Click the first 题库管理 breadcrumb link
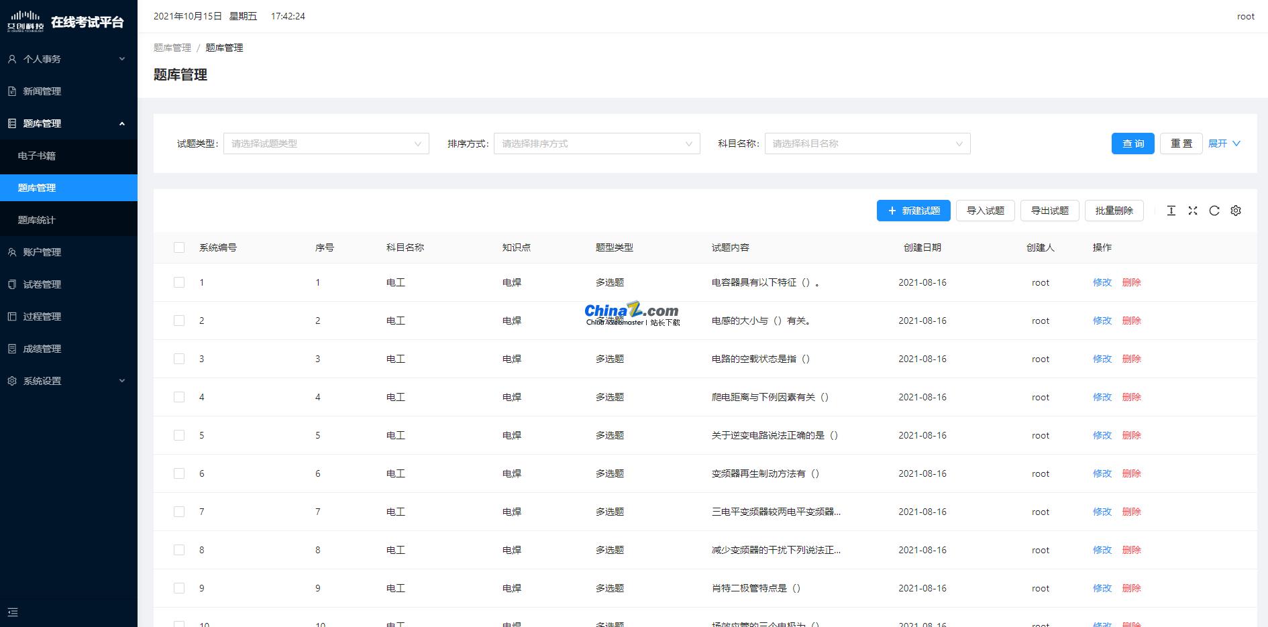Image resolution: width=1268 pixels, height=627 pixels. click(x=172, y=48)
